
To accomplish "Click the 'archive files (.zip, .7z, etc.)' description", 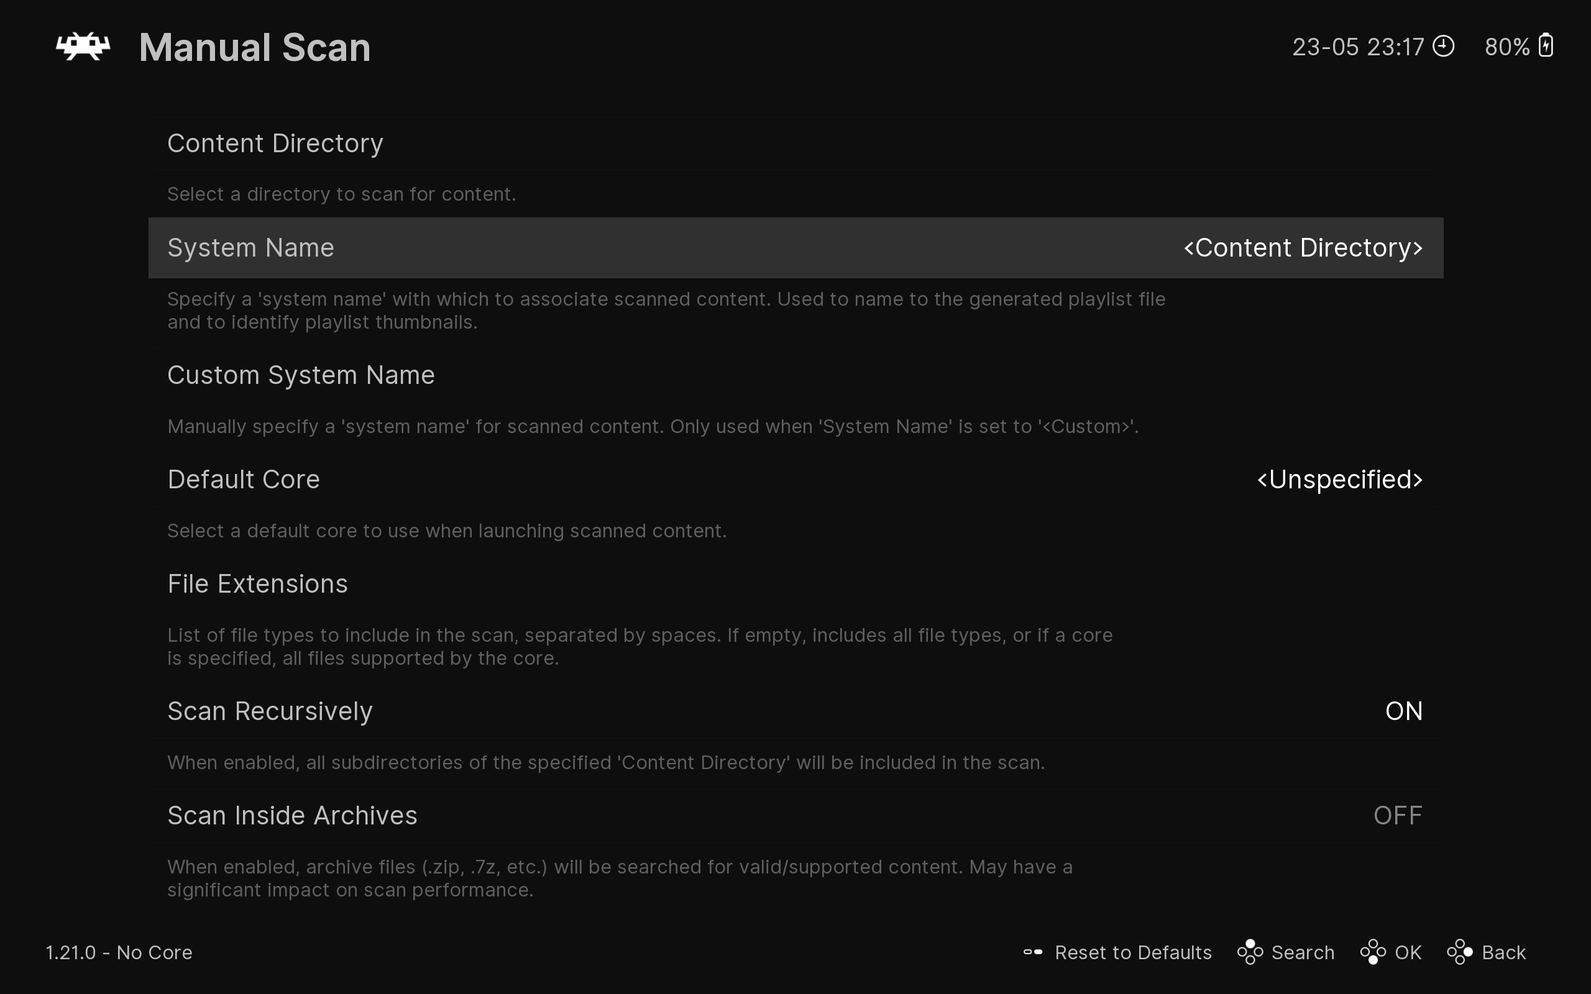I will 620,878.
